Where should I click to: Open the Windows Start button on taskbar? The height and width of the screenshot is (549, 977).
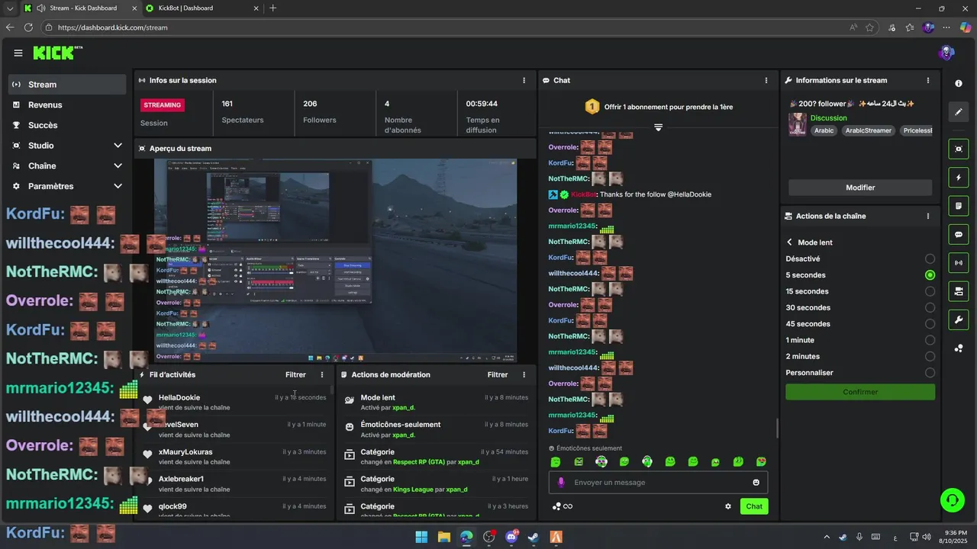[421, 537]
